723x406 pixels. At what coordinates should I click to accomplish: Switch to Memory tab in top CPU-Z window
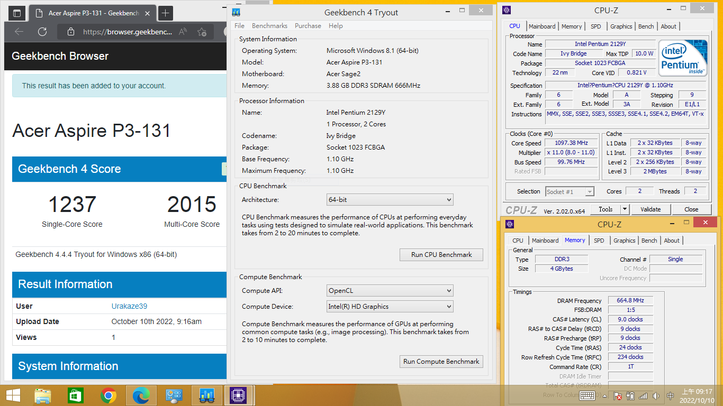tap(572, 26)
